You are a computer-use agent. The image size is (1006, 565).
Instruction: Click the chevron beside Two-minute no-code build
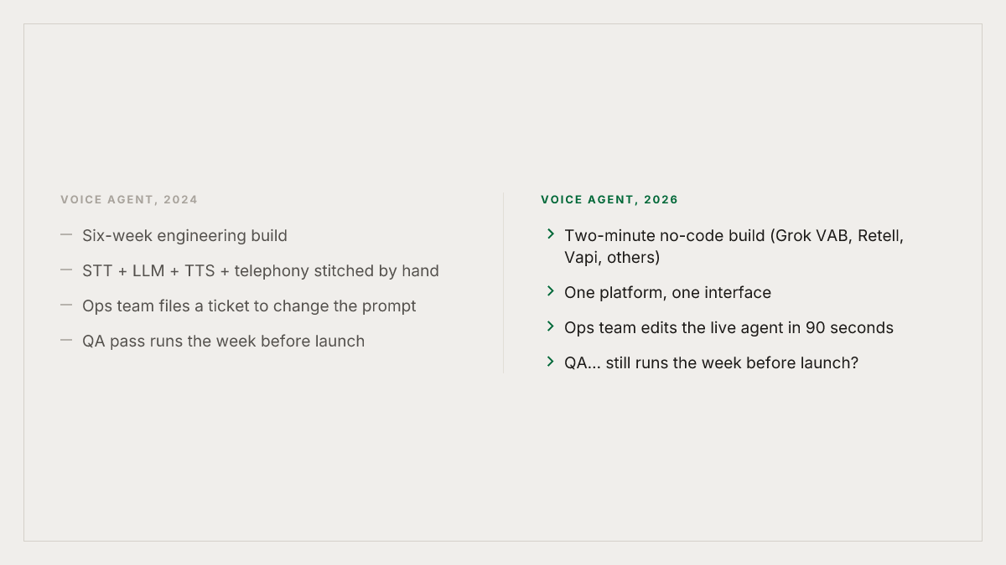[x=551, y=234]
